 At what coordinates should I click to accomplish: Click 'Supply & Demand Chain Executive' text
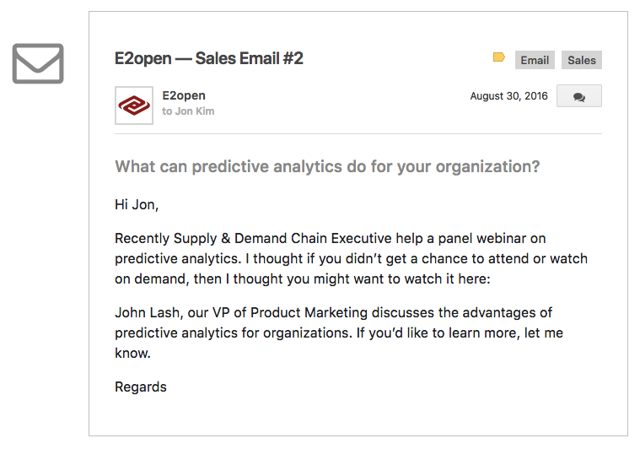coord(282,238)
